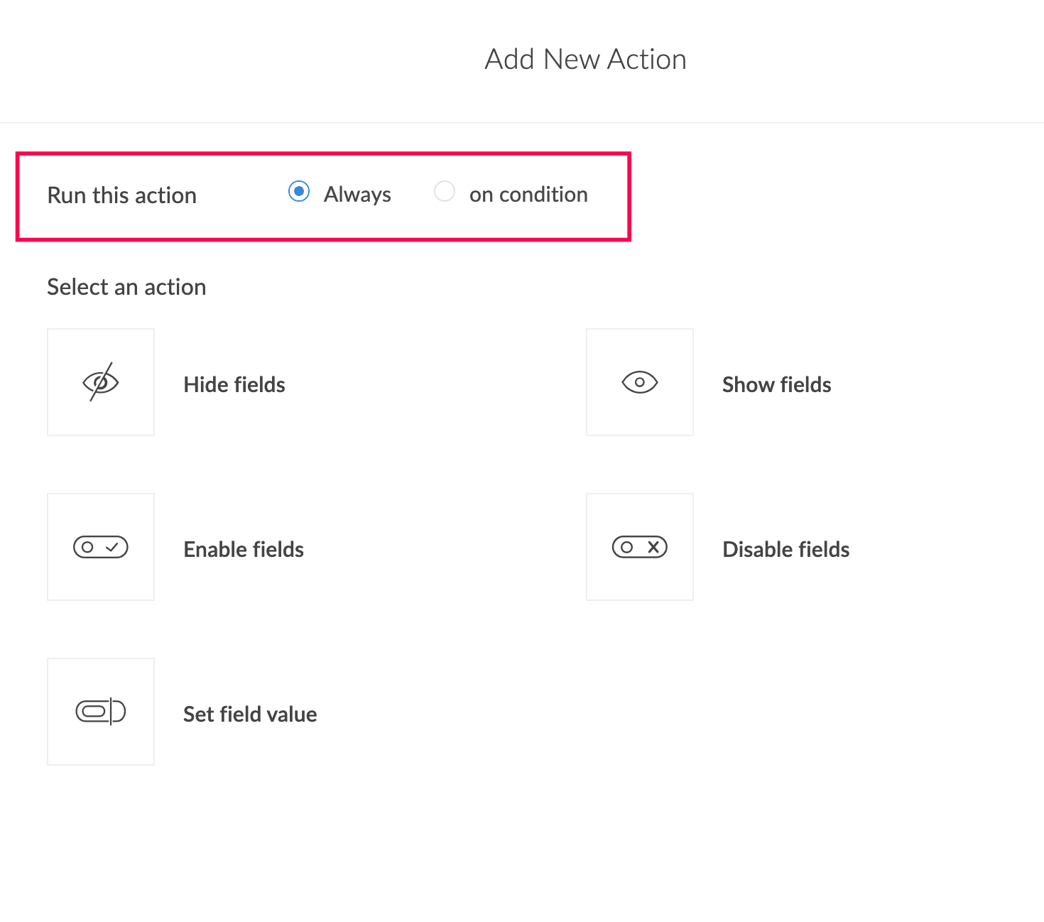Choose the "Show fields" action label
The height and width of the screenshot is (922, 1044).
coord(777,384)
